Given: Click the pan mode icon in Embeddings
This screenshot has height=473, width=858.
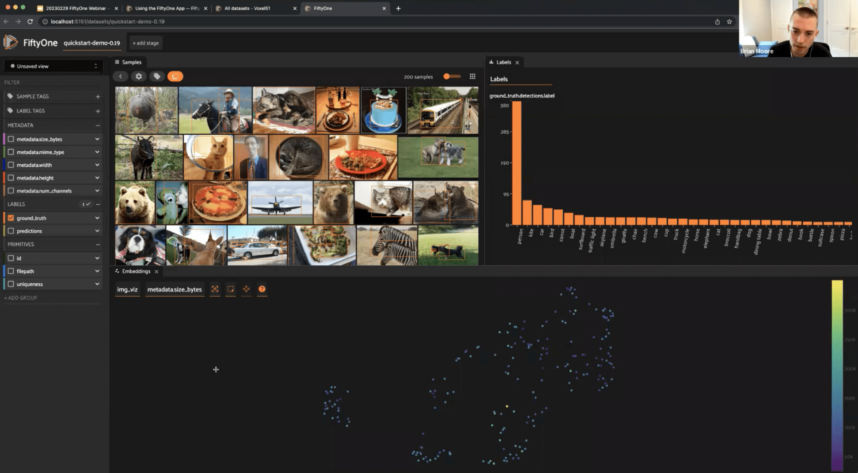Looking at the screenshot, I should [x=246, y=289].
